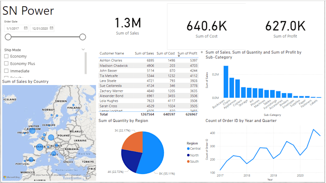Viewport: 326px width, 183px height.
Task: Click the Sum of Profit sort arrow
Action: coord(179,56)
